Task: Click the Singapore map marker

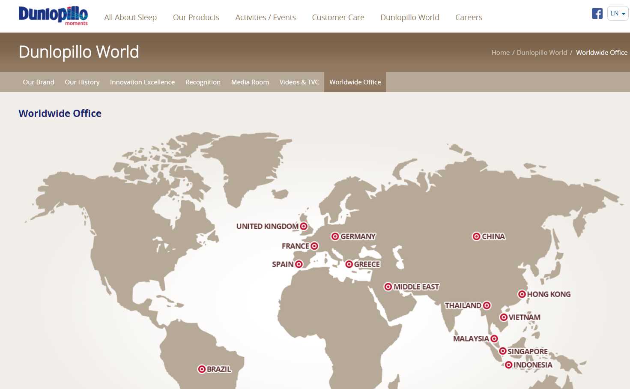Action: [x=503, y=351]
